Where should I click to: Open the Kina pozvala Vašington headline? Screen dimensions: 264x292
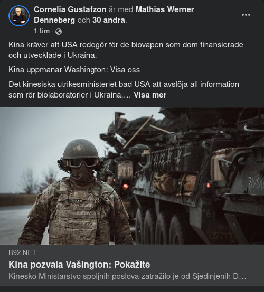[79, 265]
